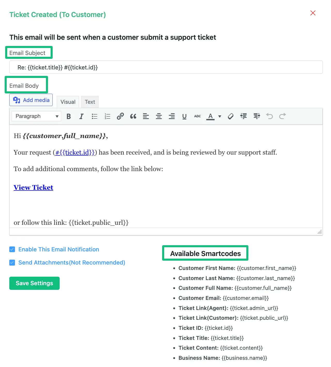Click the 'To add additional comments' line

[x=88, y=169]
